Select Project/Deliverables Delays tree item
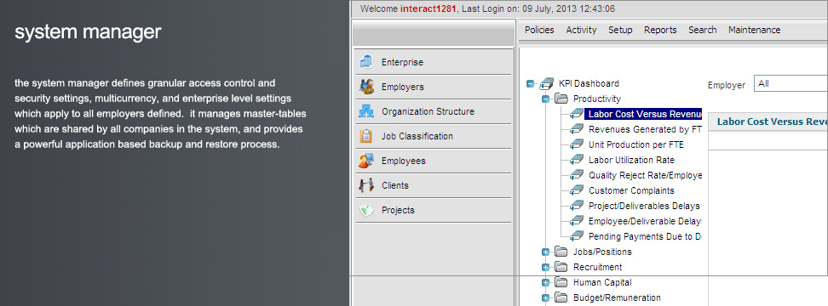Image resolution: width=828 pixels, height=306 pixels. point(644,206)
